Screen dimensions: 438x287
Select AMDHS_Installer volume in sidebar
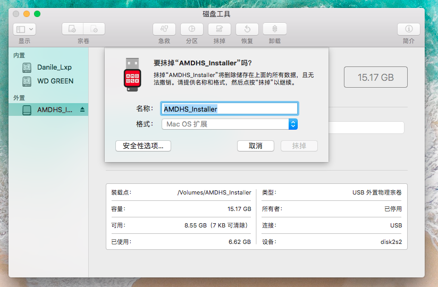[x=53, y=110]
